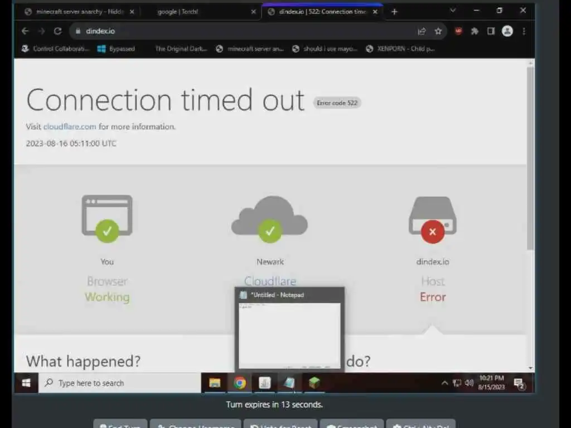Open a new tab with the plus button
This screenshot has width=571, height=428.
click(x=394, y=12)
